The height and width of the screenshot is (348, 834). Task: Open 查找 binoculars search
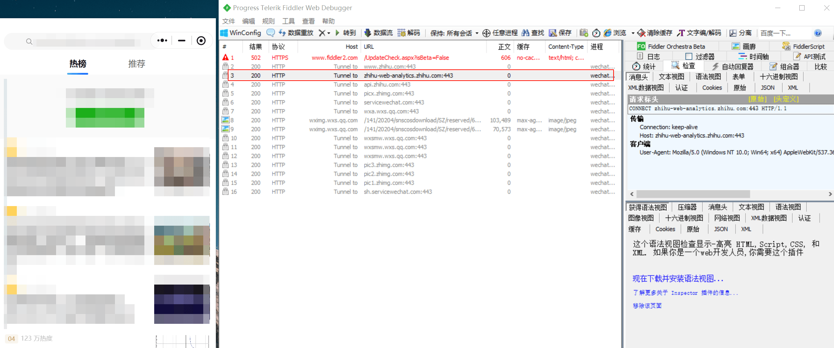pos(533,33)
